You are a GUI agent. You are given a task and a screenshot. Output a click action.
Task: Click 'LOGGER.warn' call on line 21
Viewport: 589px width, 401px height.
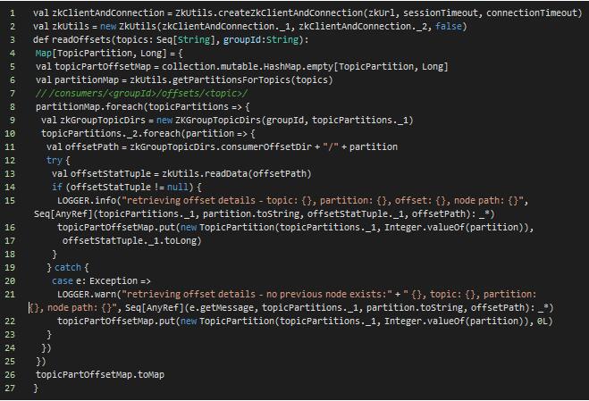click(x=87, y=295)
